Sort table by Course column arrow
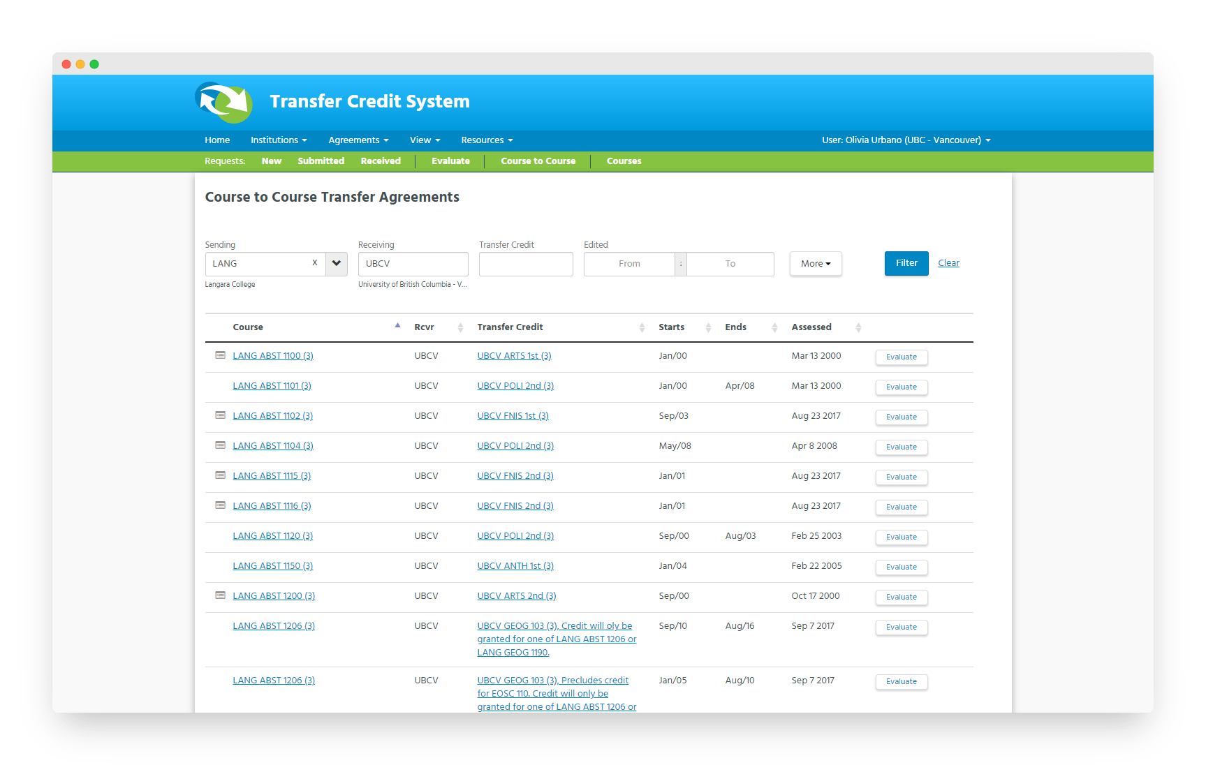This screenshot has width=1206, height=765. tap(397, 326)
